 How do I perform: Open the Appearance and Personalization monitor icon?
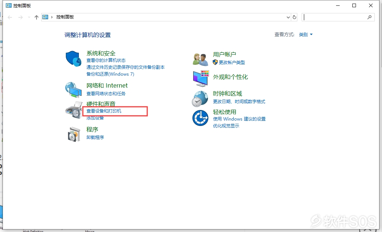[201, 79]
